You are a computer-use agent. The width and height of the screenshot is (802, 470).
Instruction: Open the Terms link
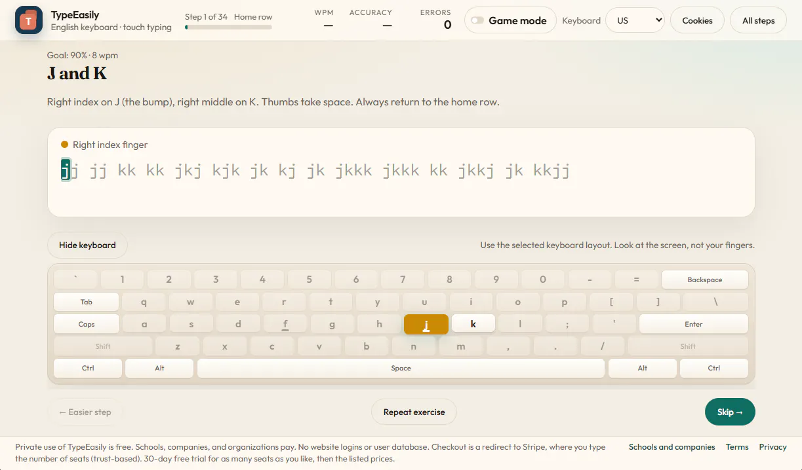[737, 447]
